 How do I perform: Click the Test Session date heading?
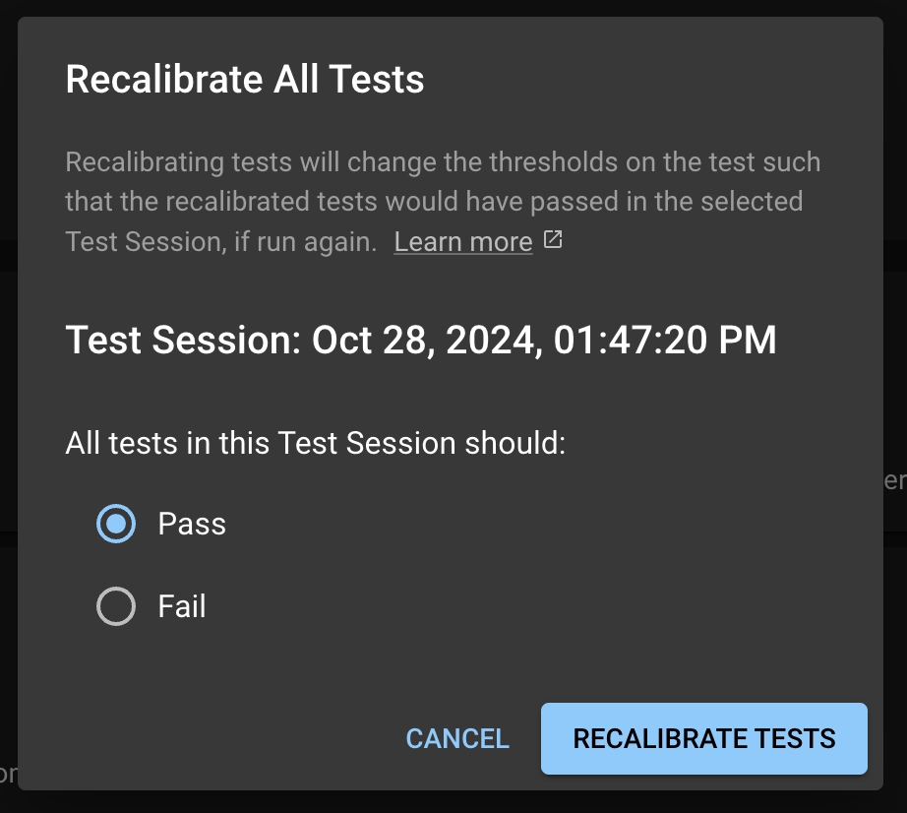point(421,341)
